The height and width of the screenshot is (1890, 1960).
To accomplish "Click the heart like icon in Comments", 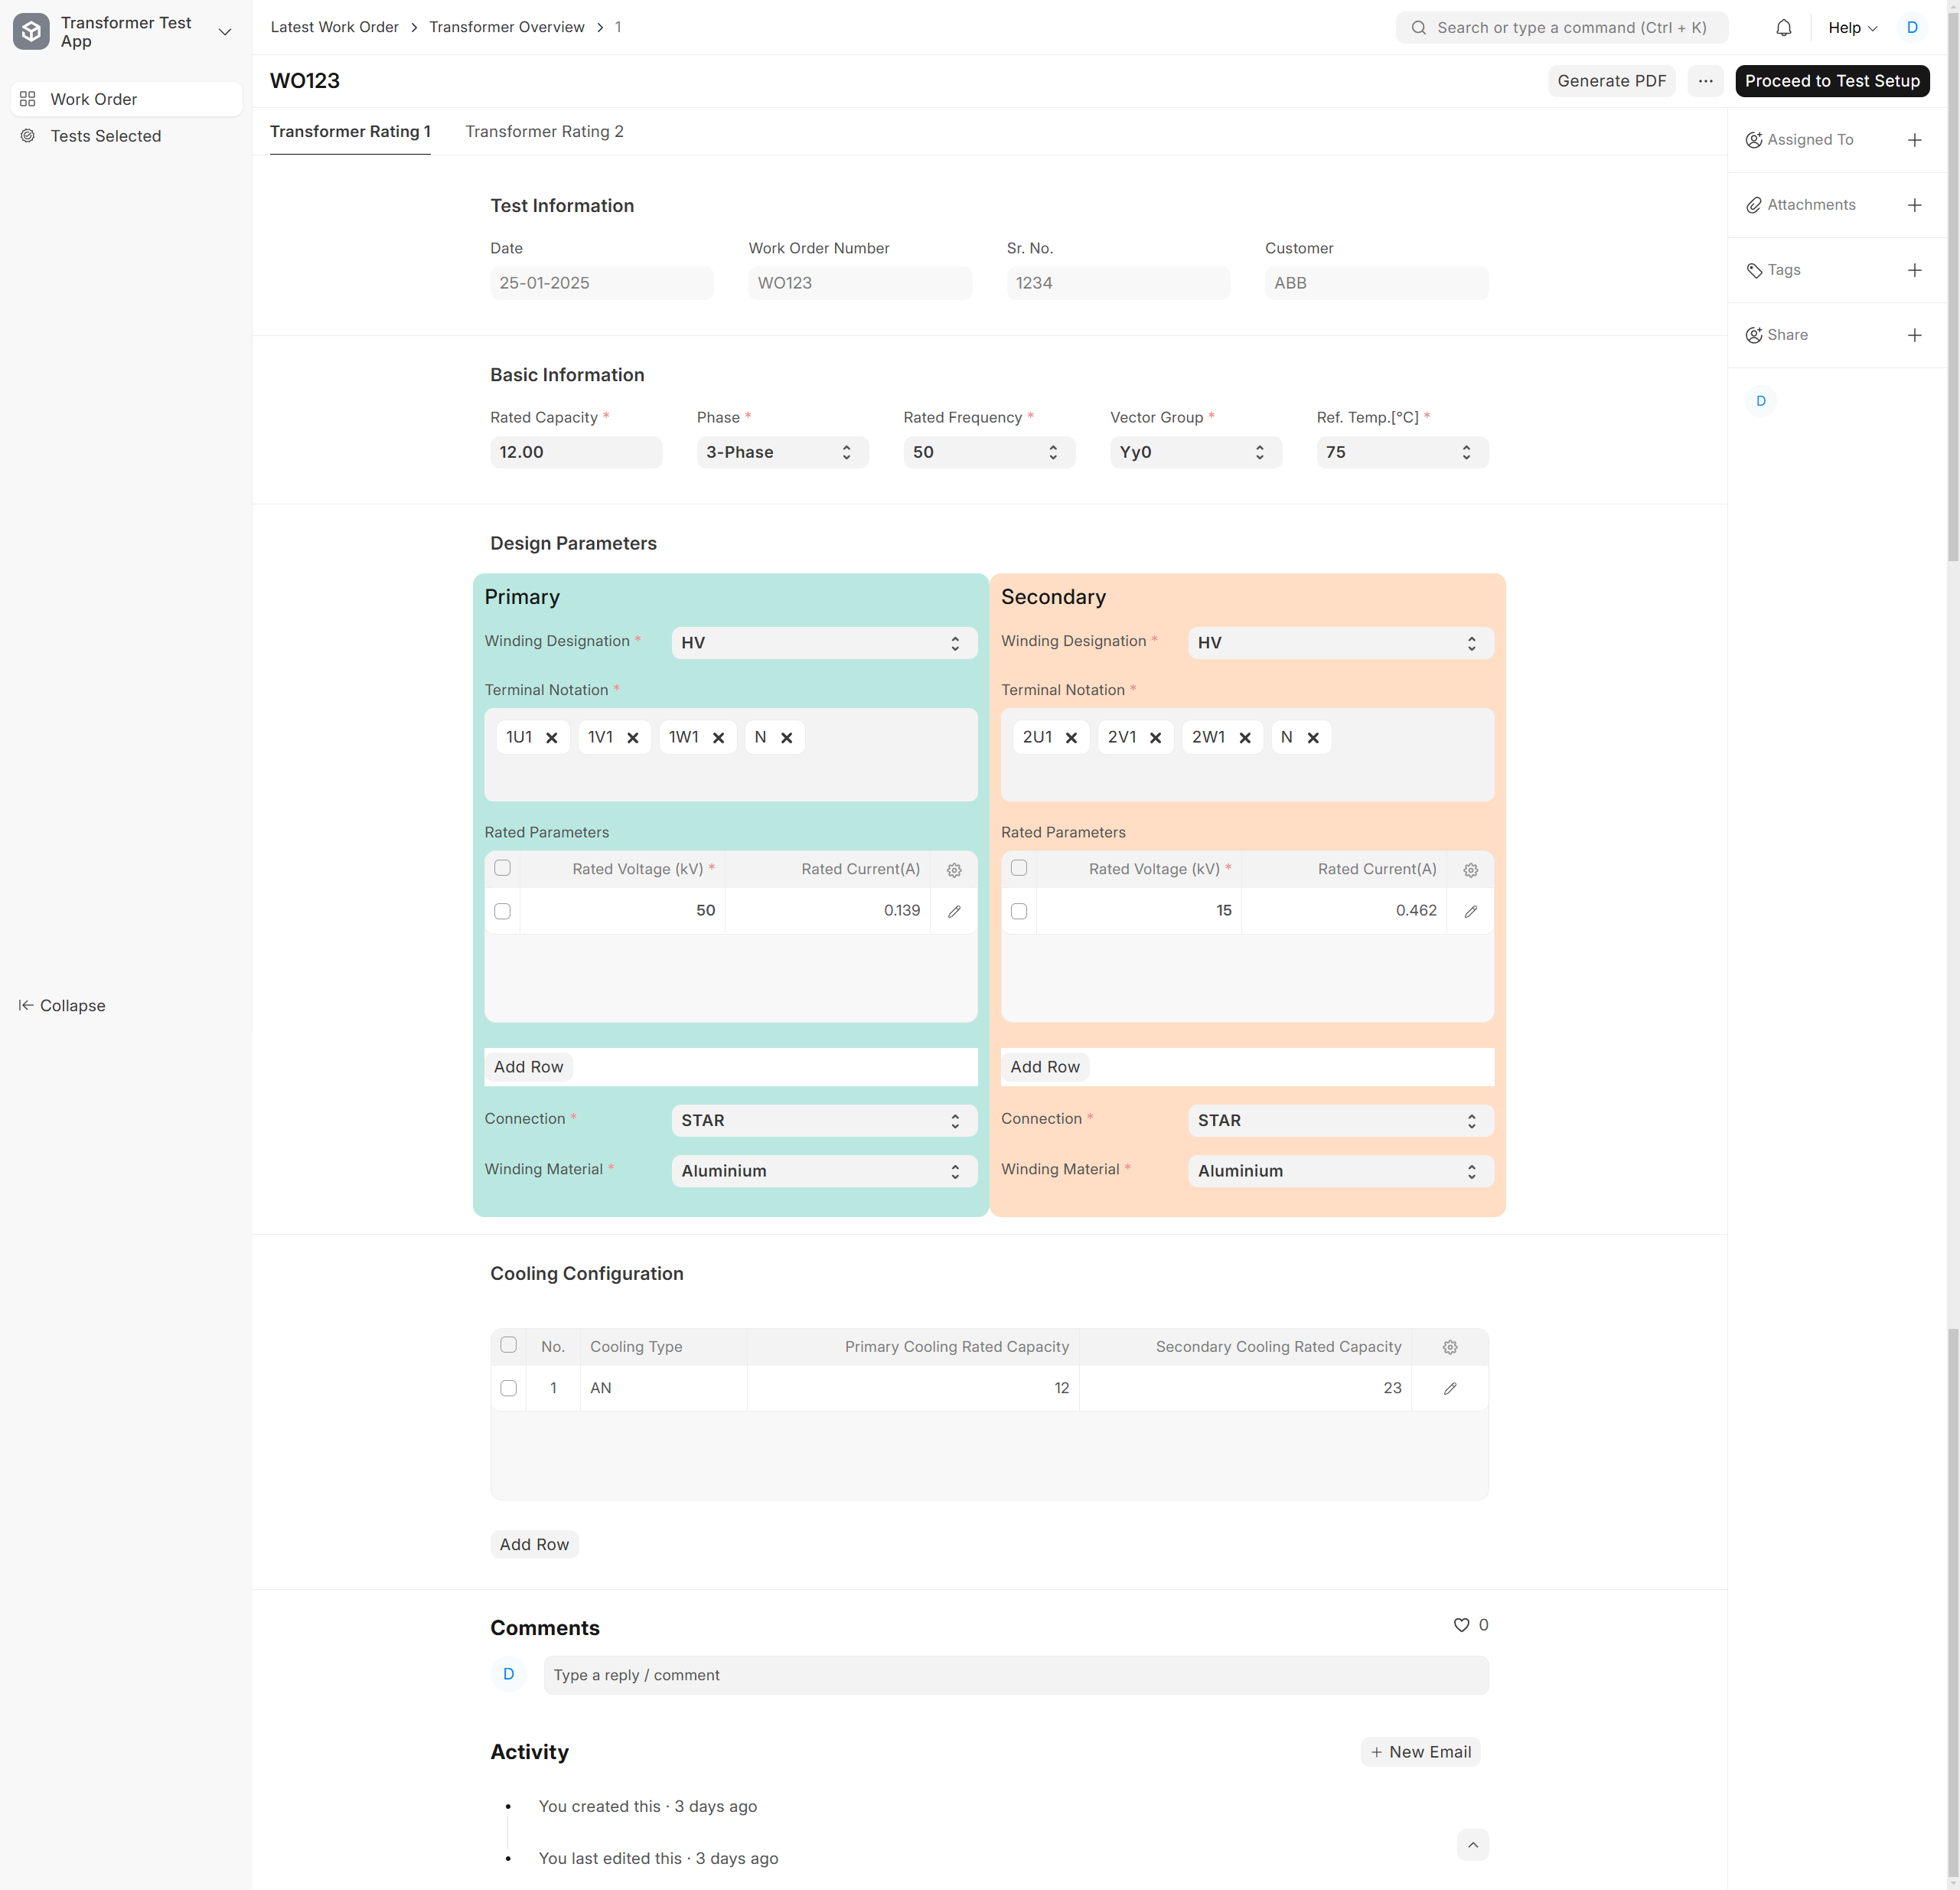I will (1461, 1625).
